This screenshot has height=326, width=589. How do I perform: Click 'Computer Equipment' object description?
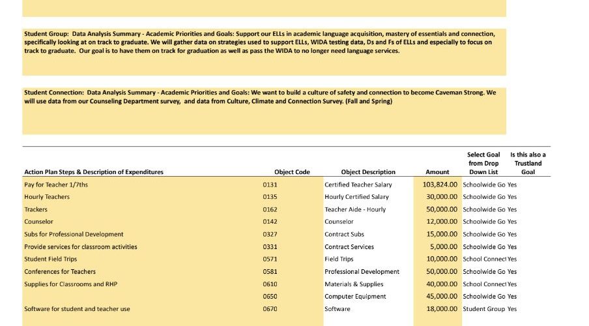tap(355, 296)
